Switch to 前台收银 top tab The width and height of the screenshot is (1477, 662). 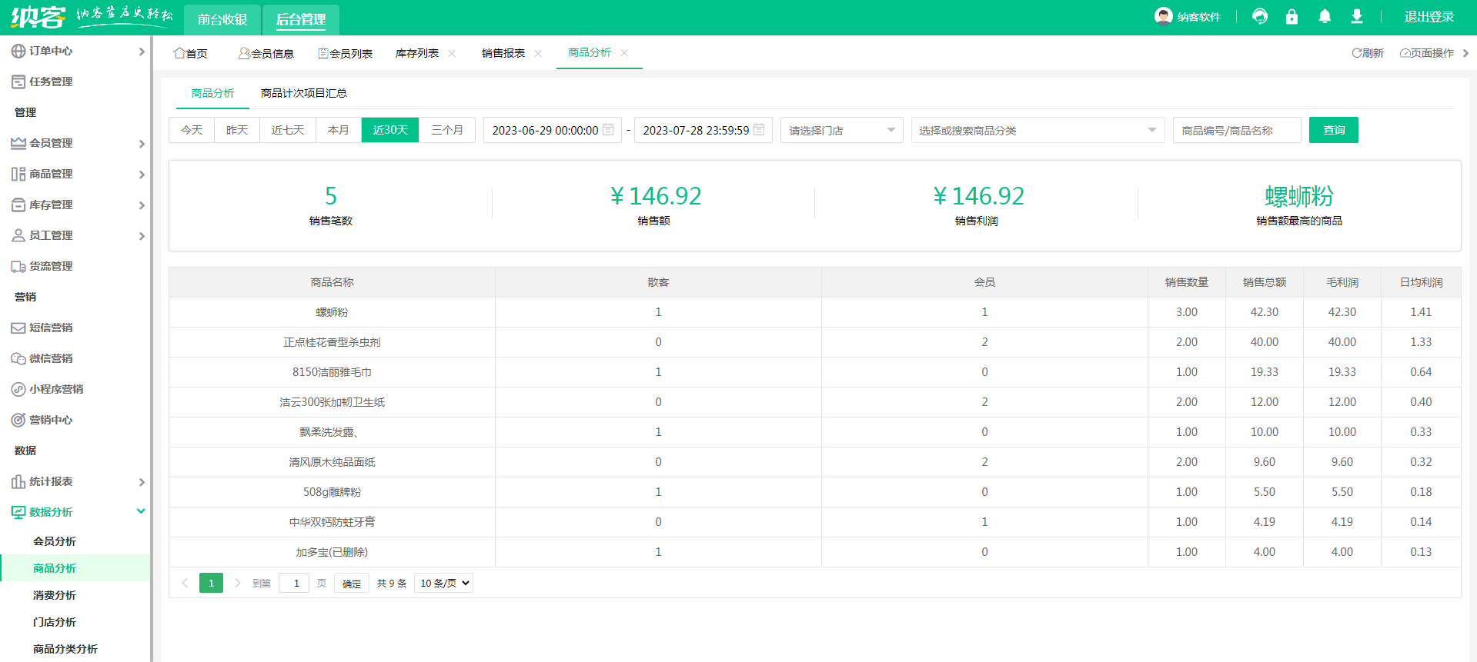pyautogui.click(x=222, y=19)
